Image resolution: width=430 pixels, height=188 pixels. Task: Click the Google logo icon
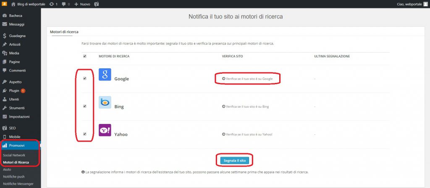[x=105, y=74]
